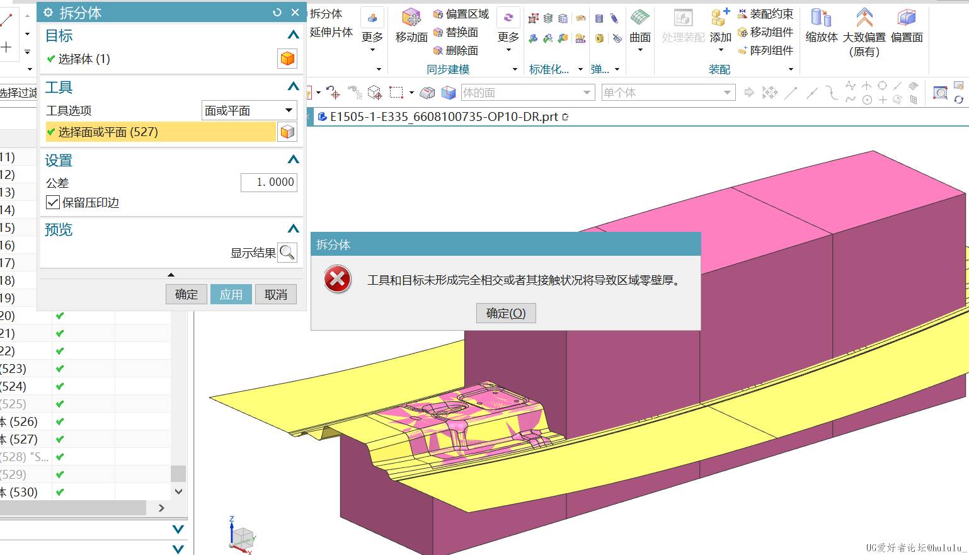Toggle the green check for row (526)

tap(60, 421)
